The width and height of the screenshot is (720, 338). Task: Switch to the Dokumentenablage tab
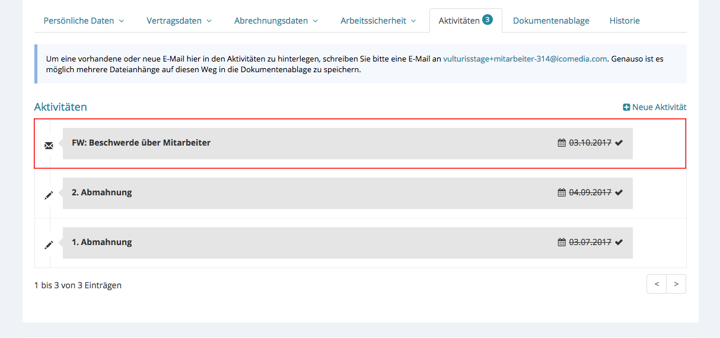point(551,21)
